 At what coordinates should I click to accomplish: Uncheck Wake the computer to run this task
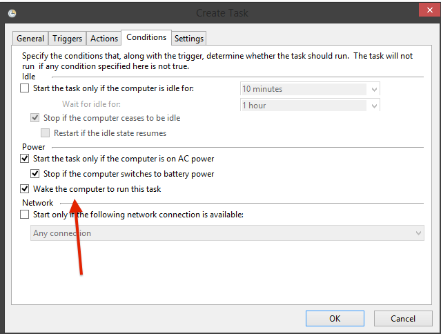pos(26,189)
